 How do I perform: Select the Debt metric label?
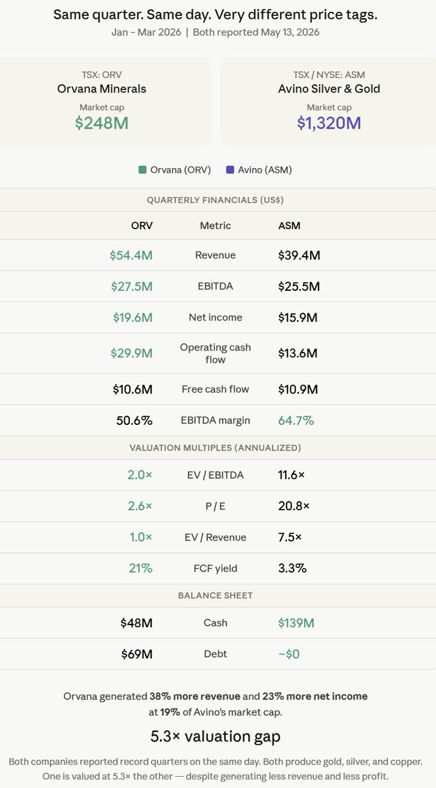(215, 653)
